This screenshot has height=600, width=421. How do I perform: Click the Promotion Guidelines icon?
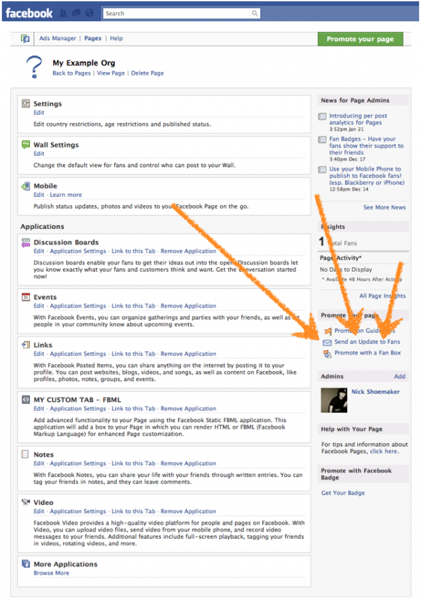coord(328,331)
